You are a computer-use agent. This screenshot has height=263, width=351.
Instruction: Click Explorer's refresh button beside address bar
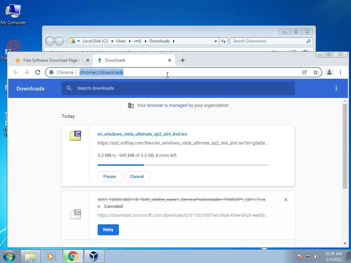click(223, 41)
